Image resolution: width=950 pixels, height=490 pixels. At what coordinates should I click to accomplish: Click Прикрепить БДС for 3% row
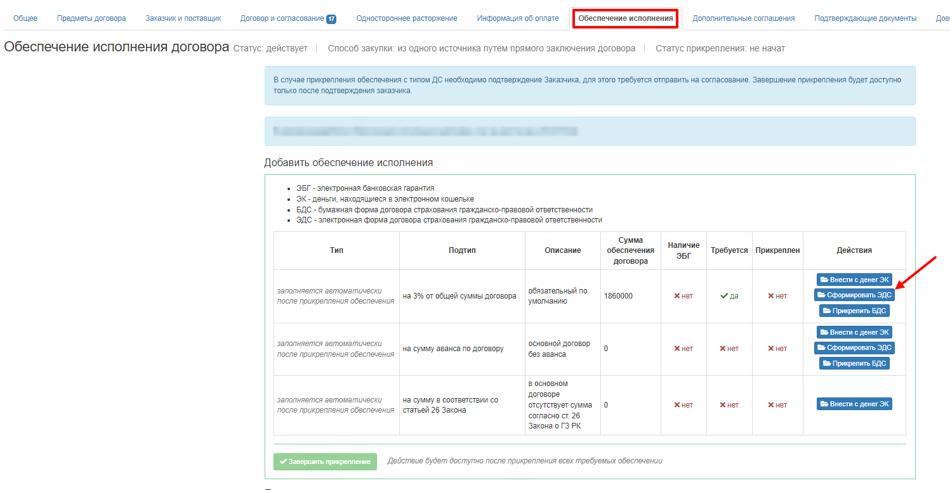(x=854, y=311)
